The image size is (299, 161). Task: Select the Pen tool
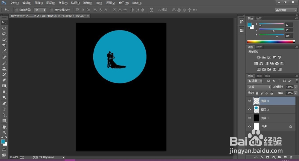pos(4,103)
